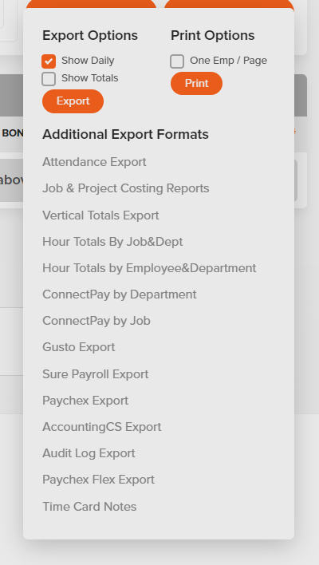Click the Additional Export Formats heading
This screenshot has width=319, height=565.
click(126, 134)
